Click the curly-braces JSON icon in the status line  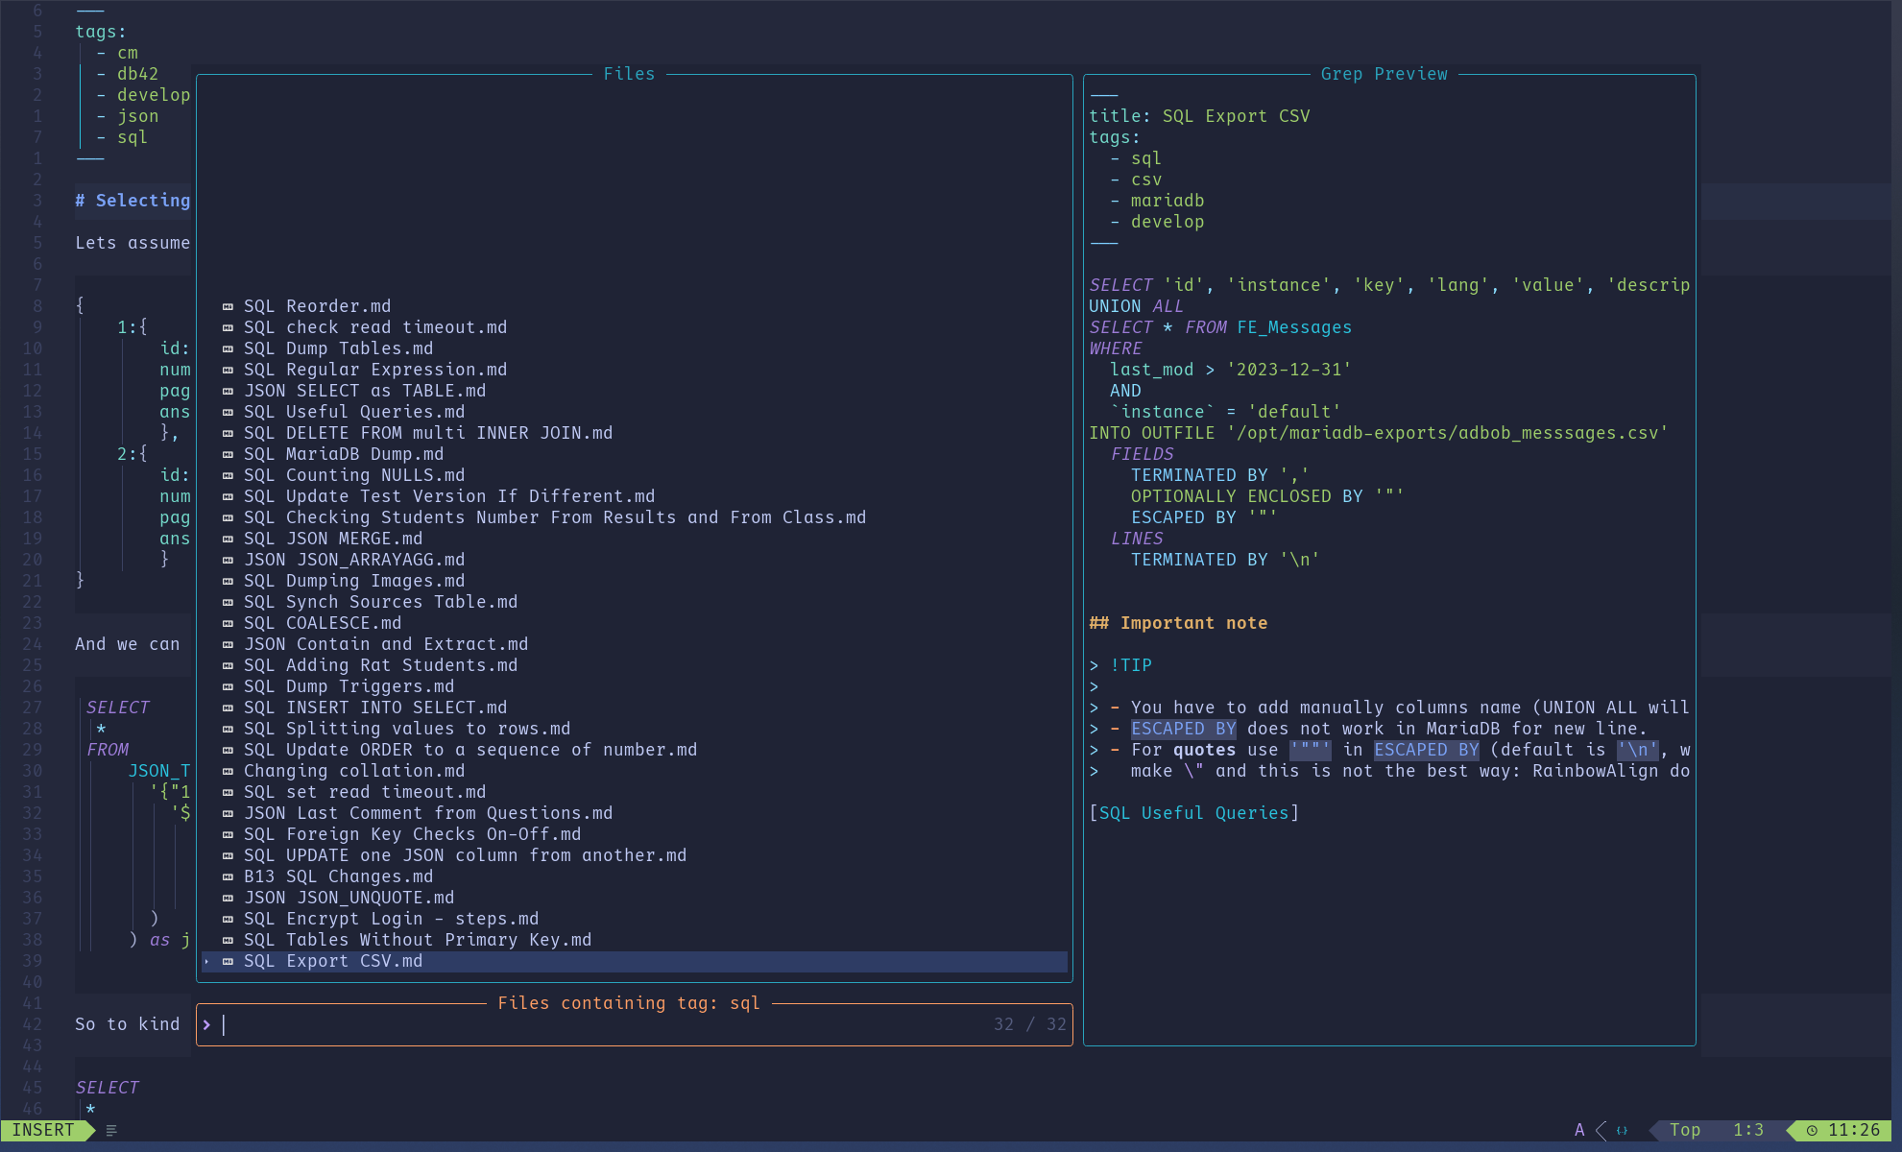click(x=1622, y=1130)
